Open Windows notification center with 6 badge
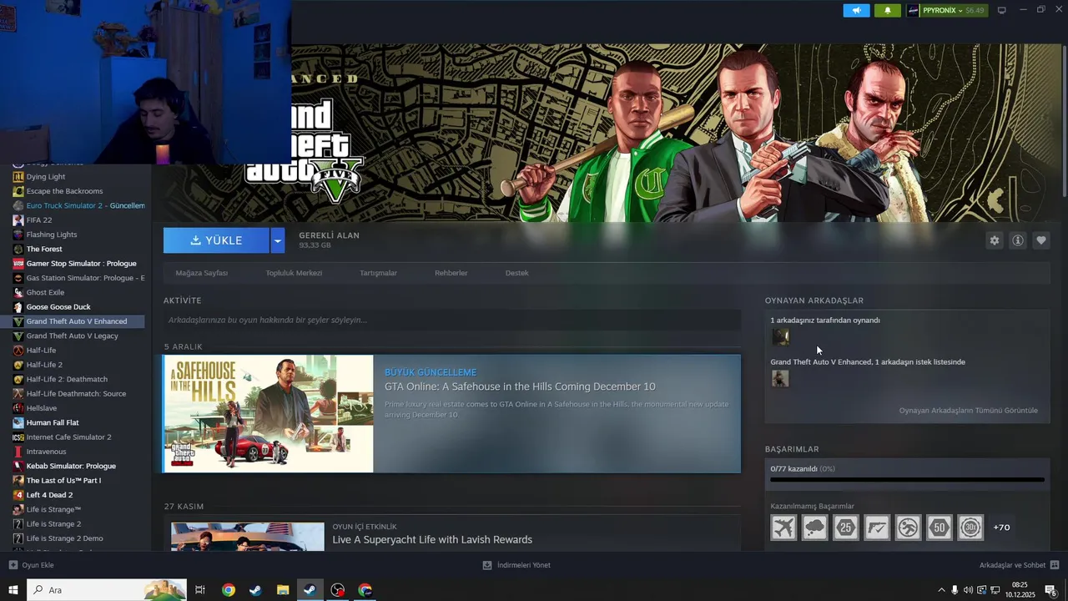This screenshot has height=601, width=1068. pyautogui.click(x=1050, y=590)
